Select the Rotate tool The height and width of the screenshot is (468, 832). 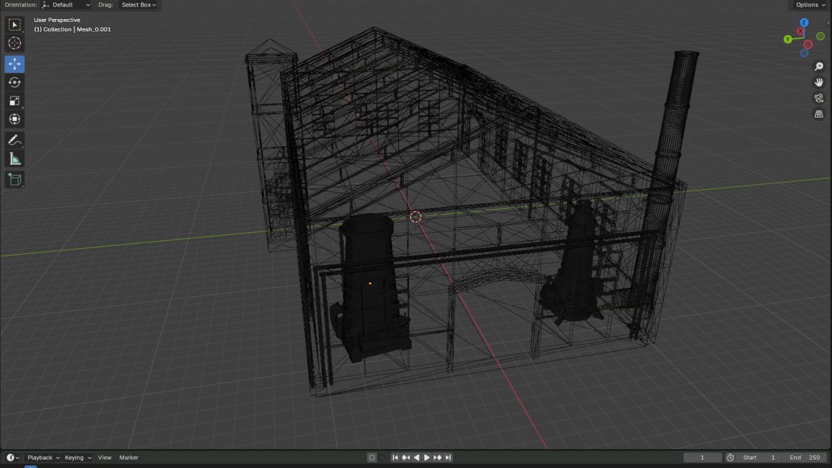click(14, 83)
